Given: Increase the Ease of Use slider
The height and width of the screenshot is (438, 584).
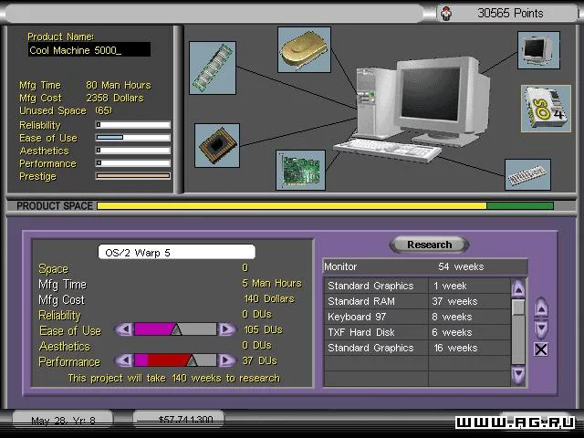Looking at the screenshot, I should 226,329.
